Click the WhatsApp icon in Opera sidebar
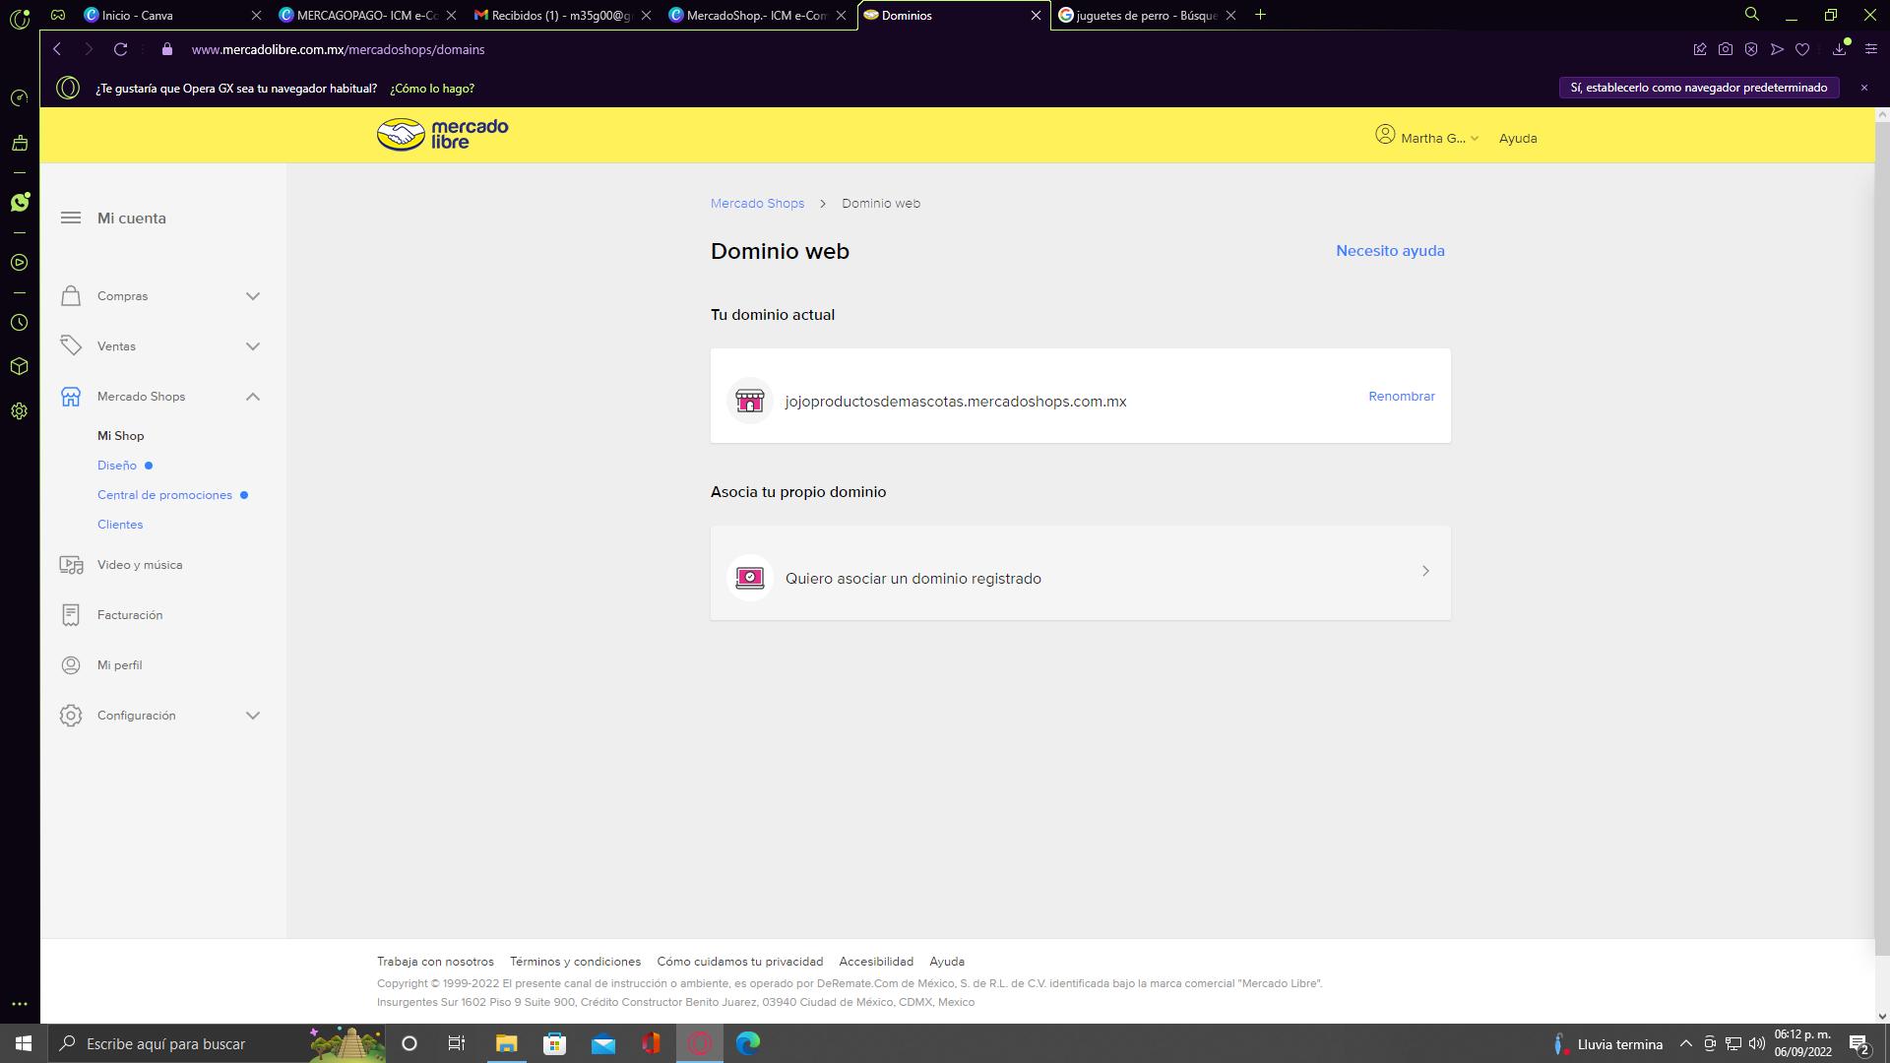The width and height of the screenshot is (1890, 1063). [20, 202]
